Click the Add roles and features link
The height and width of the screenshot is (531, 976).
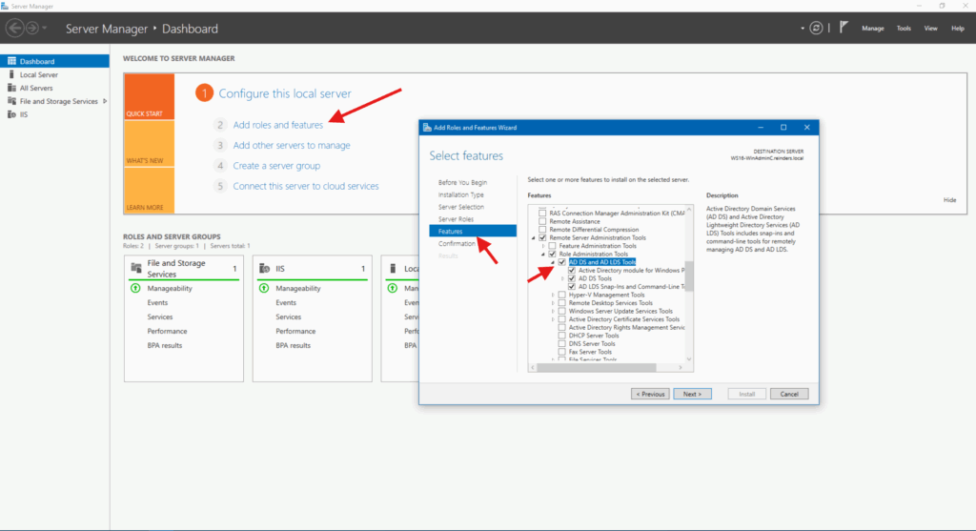click(278, 125)
